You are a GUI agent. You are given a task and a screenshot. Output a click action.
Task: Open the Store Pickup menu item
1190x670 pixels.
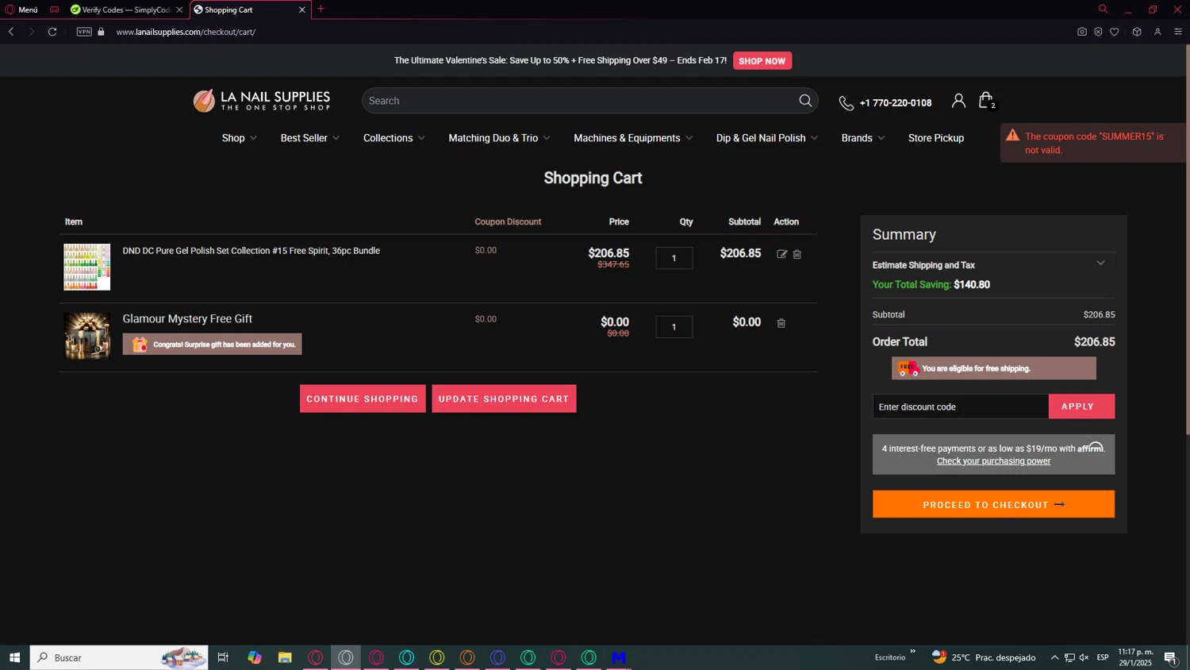(x=936, y=138)
